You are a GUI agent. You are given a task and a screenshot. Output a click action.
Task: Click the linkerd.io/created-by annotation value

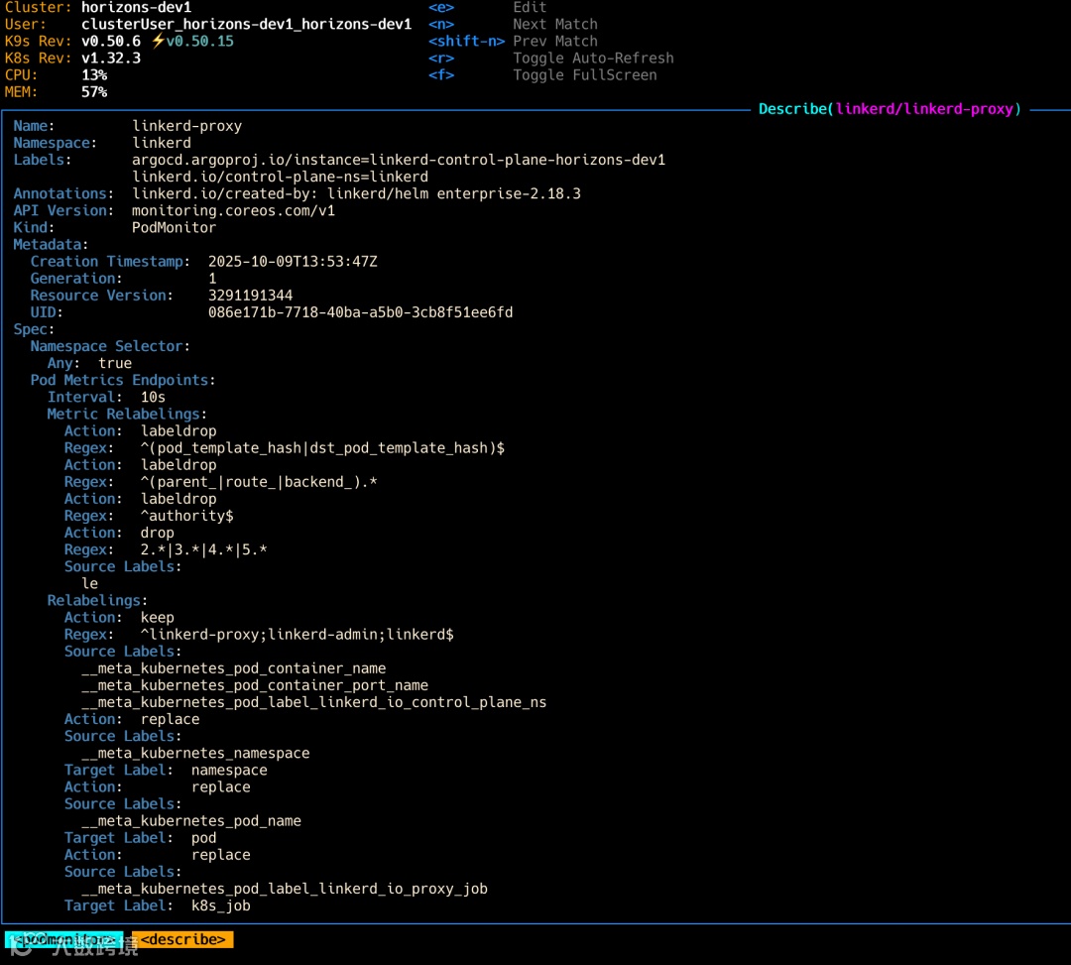coord(357,194)
